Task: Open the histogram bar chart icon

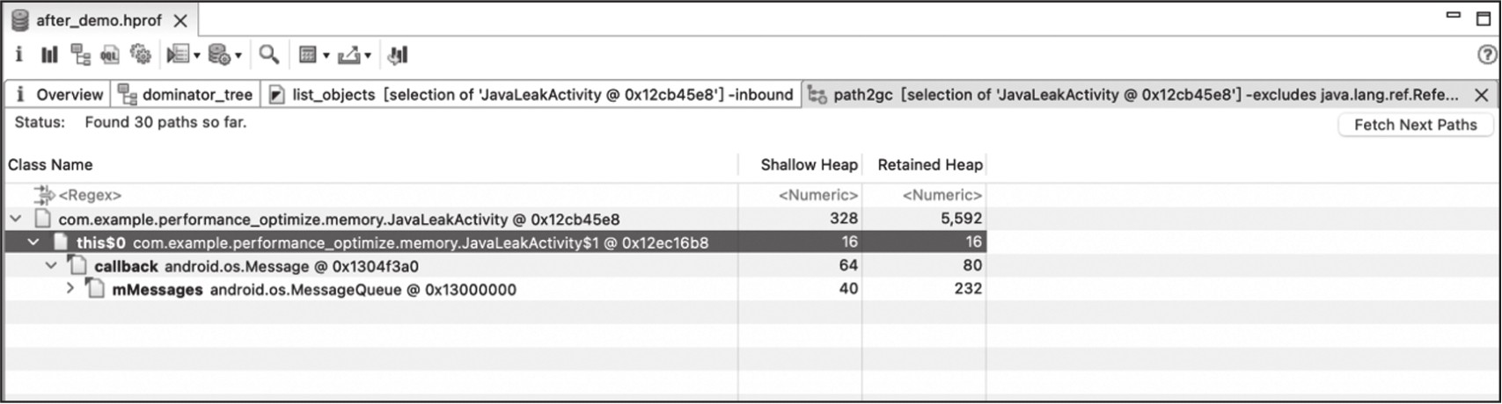Action: (49, 55)
